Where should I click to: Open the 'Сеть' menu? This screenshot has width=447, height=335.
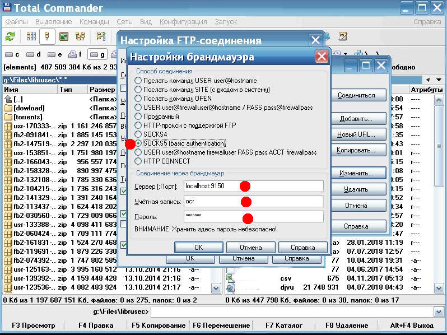pos(124,22)
